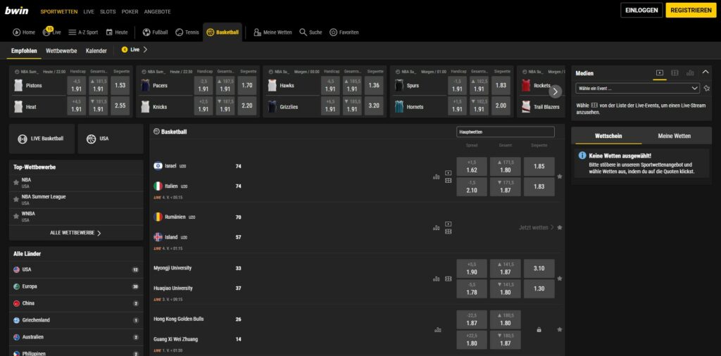Open statistics icon for Israel vs Italien
Screen dimensions: 721x356
coord(437,177)
